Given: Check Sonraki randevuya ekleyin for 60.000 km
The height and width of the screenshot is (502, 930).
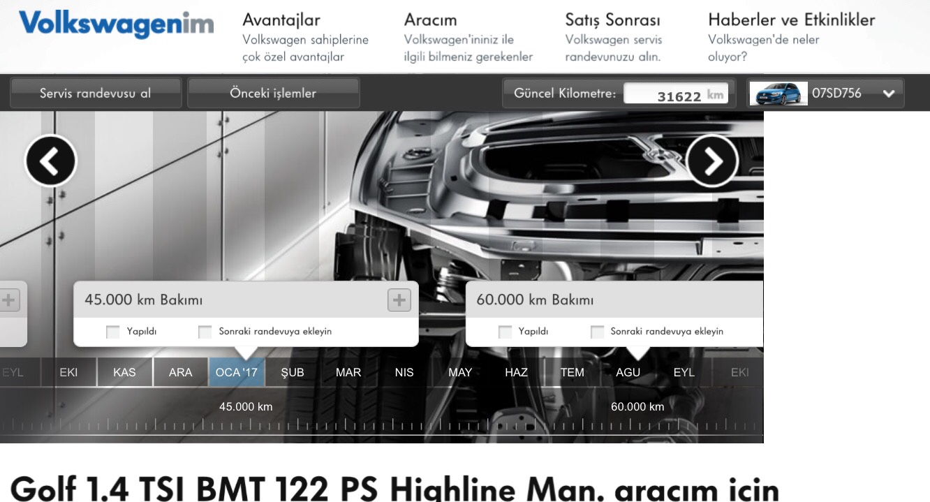Looking at the screenshot, I should pyautogui.click(x=597, y=332).
